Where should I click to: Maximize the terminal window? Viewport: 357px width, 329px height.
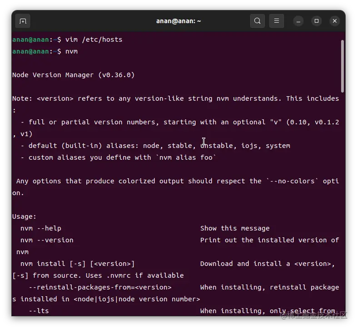[317, 21]
